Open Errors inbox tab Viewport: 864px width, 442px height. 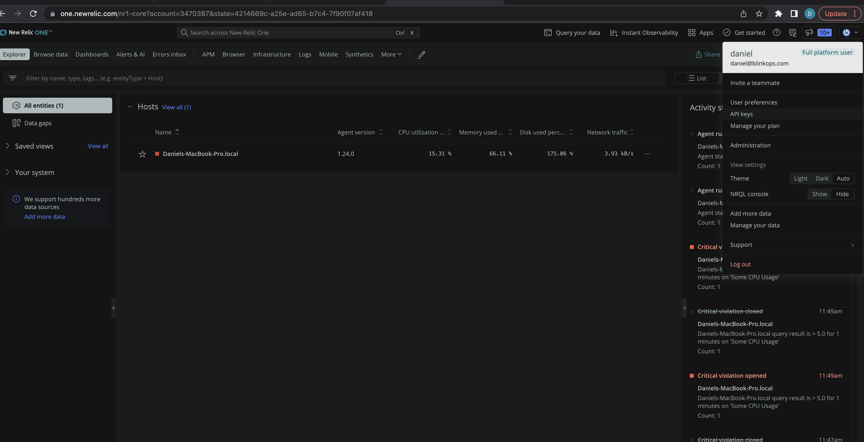tap(169, 54)
